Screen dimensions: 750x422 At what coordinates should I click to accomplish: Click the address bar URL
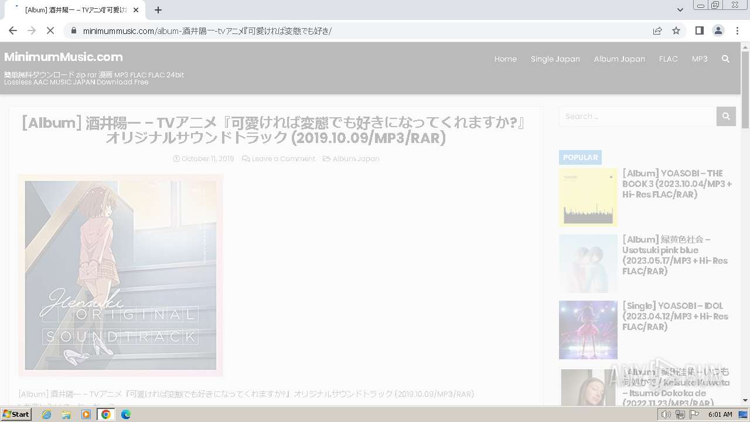click(x=207, y=30)
